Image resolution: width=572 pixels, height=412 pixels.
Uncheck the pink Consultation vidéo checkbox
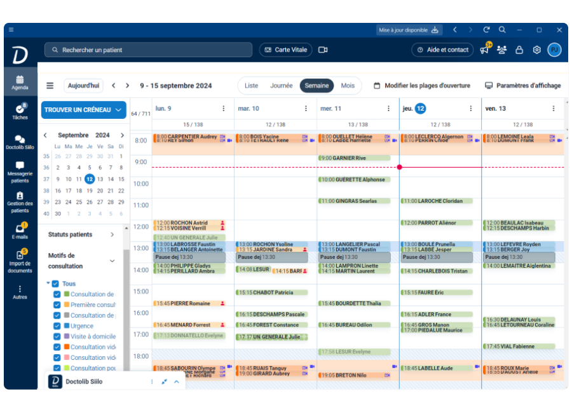pyautogui.click(x=57, y=357)
